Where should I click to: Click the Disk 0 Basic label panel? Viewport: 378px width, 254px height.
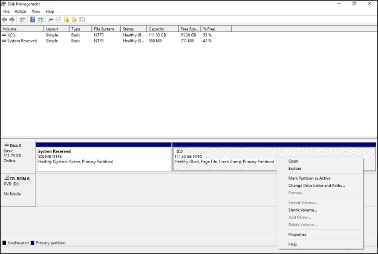18,157
